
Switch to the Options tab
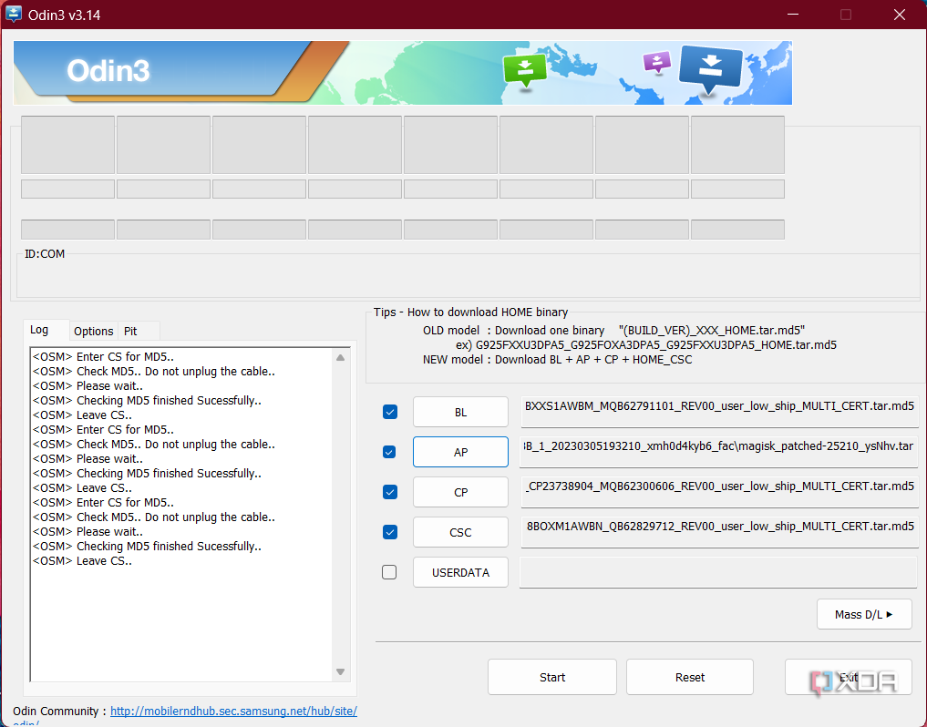click(x=93, y=331)
